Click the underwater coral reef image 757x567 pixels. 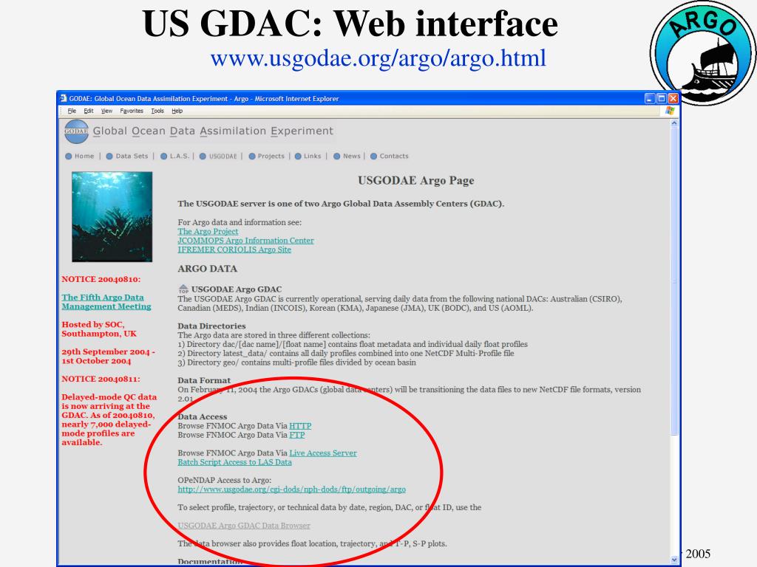pos(112,217)
